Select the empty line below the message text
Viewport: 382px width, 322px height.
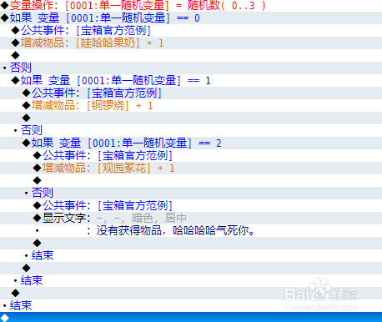click(x=191, y=244)
